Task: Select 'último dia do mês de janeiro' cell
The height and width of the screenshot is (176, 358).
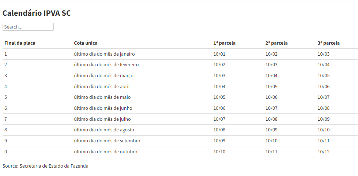Action: (x=104, y=54)
